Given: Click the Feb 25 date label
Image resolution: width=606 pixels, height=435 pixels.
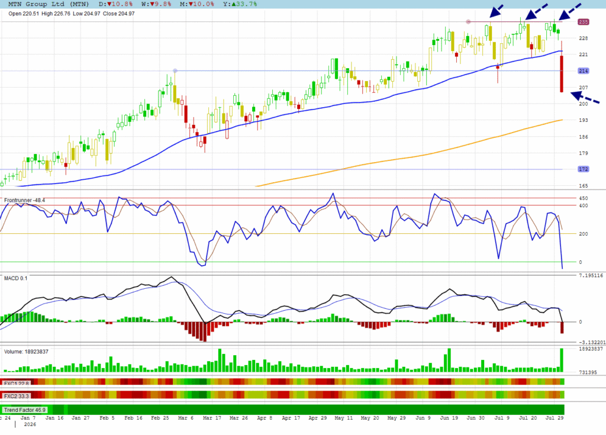Looking at the screenshot, I should [160, 418].
